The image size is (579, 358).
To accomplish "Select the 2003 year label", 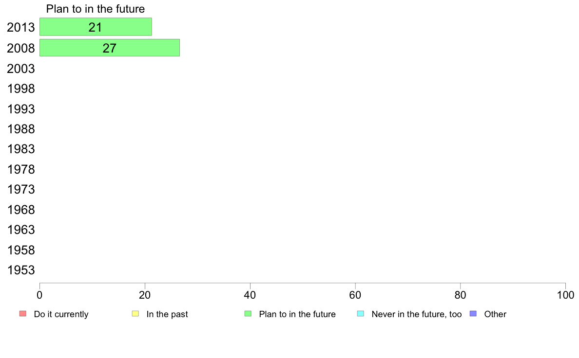I will point(20,69).
